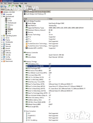Click the Network icon in tree
The width and height of the screenshot is (93, 123).
tap(4, 46)
